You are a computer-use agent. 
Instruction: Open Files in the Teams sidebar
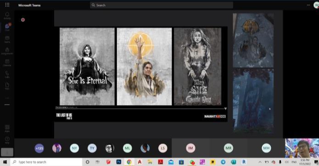pos(7,86)
